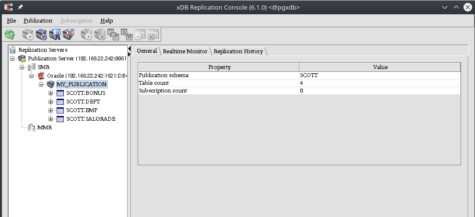The width and height of the screenshot is (475, 217).
Task: Click the greyed calendar toolbar icon with an X
Action: tap(153, 34)
